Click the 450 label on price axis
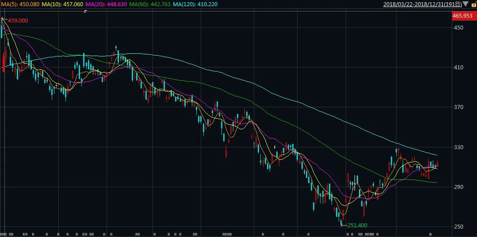The image size is (477, 237). [458, 28]
